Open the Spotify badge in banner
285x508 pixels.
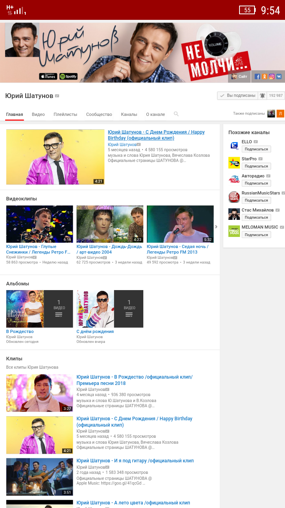(68, 77)
